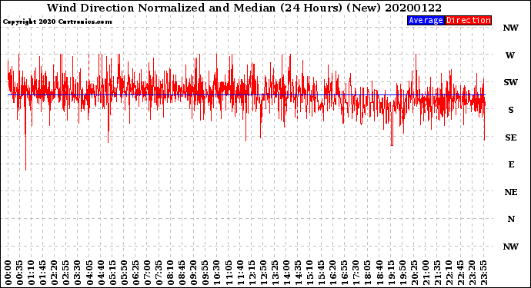
Task: Click the 18:40 time axis label
Action: 379,273
